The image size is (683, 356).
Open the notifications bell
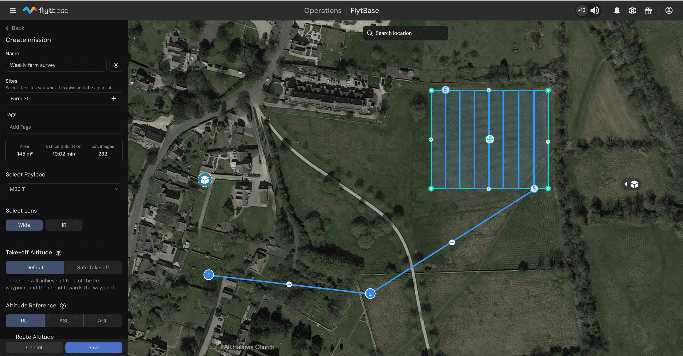pos(617,11)
